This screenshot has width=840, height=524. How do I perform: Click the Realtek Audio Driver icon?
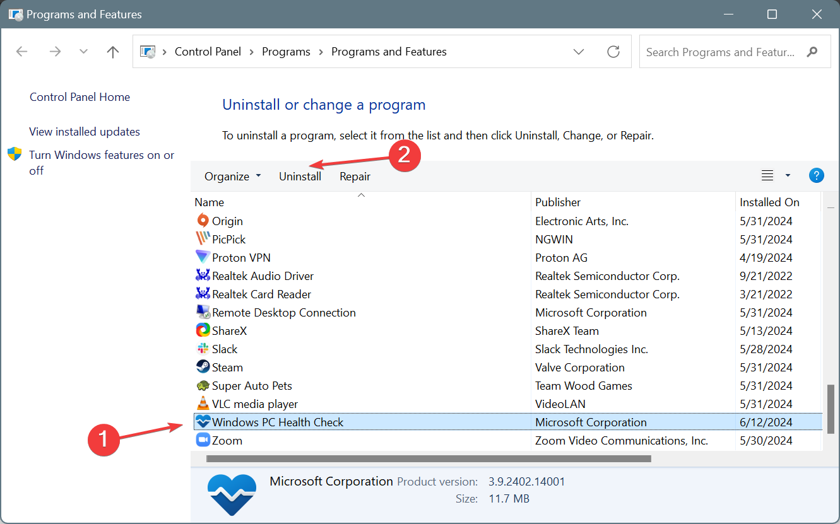[x=203, y=276]
